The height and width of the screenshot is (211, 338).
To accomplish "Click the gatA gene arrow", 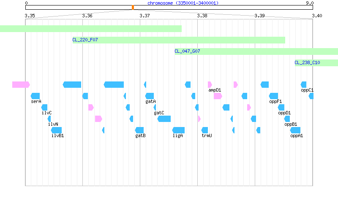I will pos(150,96).
